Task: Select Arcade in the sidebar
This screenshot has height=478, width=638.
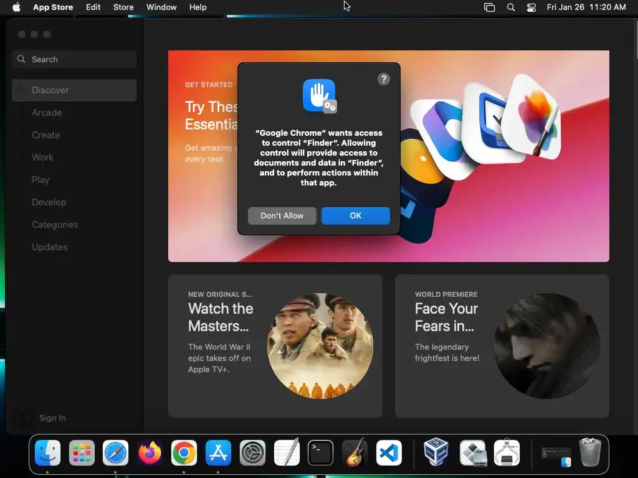Action: pyautogui.click(x=74, y=112)
